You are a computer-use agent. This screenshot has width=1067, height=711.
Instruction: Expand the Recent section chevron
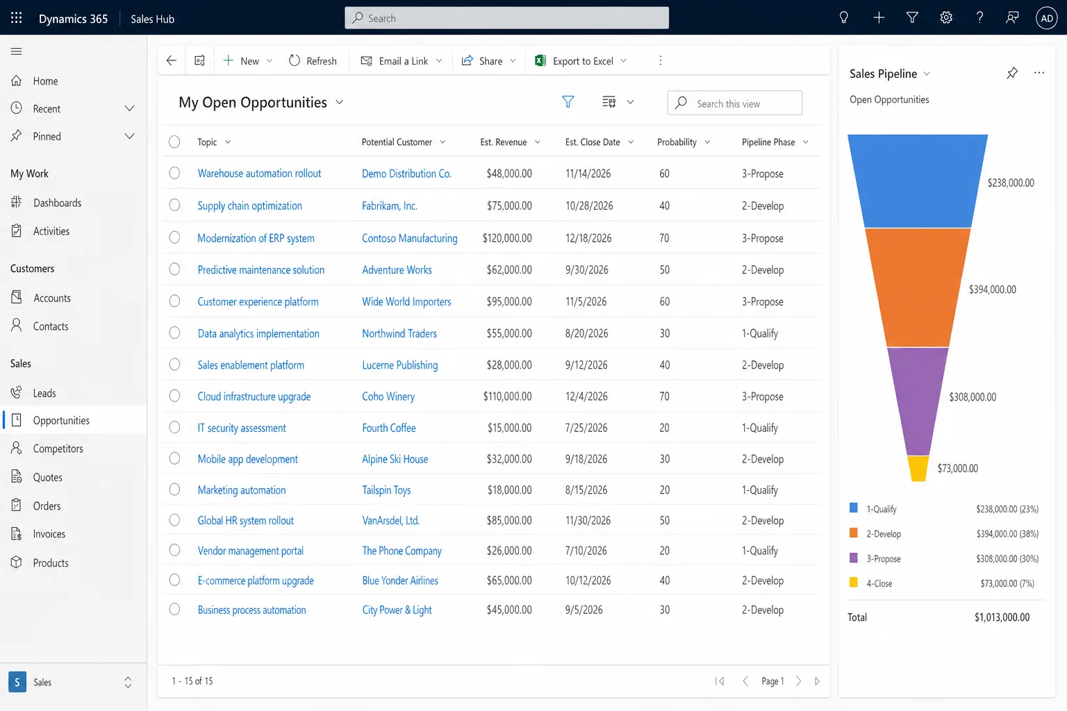tap(129, 108)
